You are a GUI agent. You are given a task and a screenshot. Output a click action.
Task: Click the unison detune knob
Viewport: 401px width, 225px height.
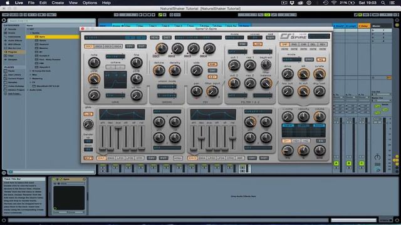(159, 70)
